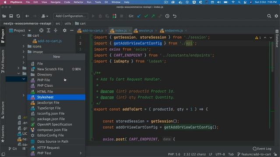
Task: Expand the image folder
Action: [24, 51]
